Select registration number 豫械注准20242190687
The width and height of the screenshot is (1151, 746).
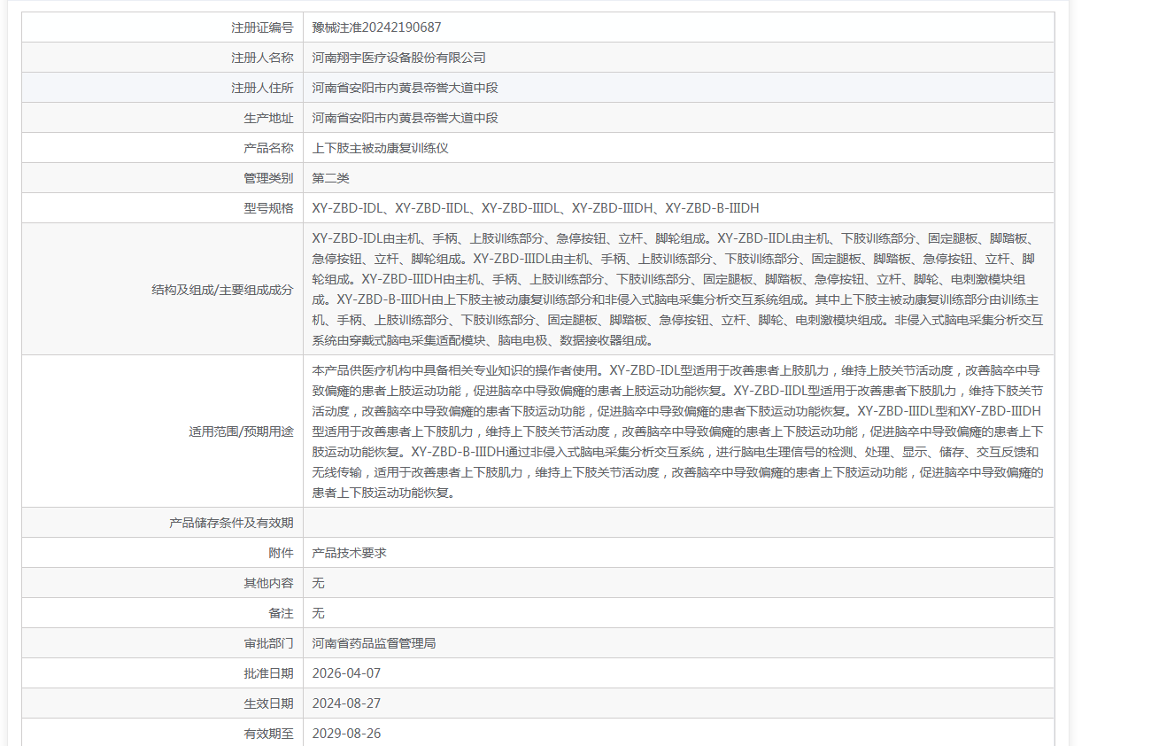click(x=376, y=27)
